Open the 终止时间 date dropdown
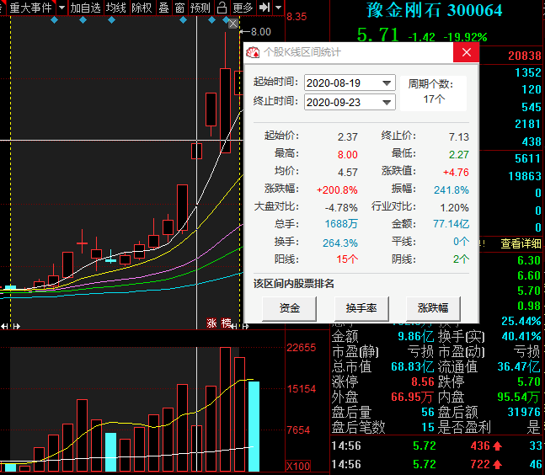Image resolution: width=545 pixels, height=475 pixels. (387, 102)
